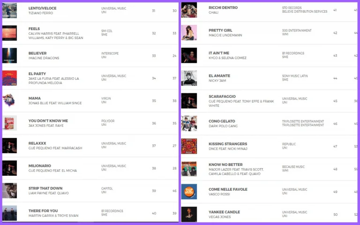
Task: Select the Strip That Down title
Action: [x=45, y=188]
